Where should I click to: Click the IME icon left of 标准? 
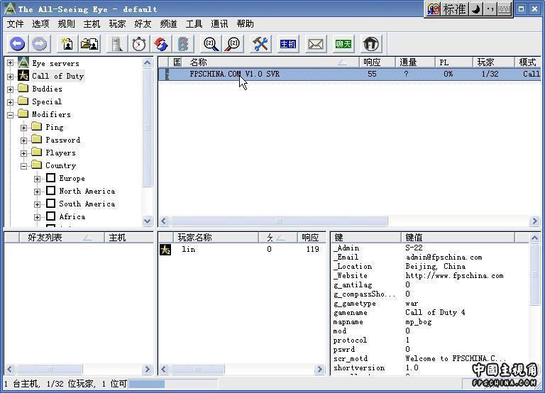(x=434, y=9)
